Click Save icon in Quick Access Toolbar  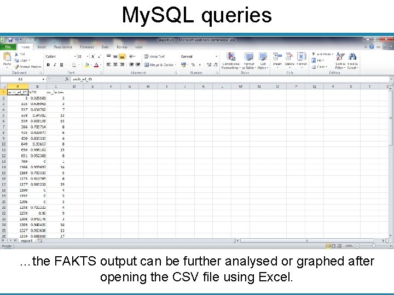click(x=10, y=40)
